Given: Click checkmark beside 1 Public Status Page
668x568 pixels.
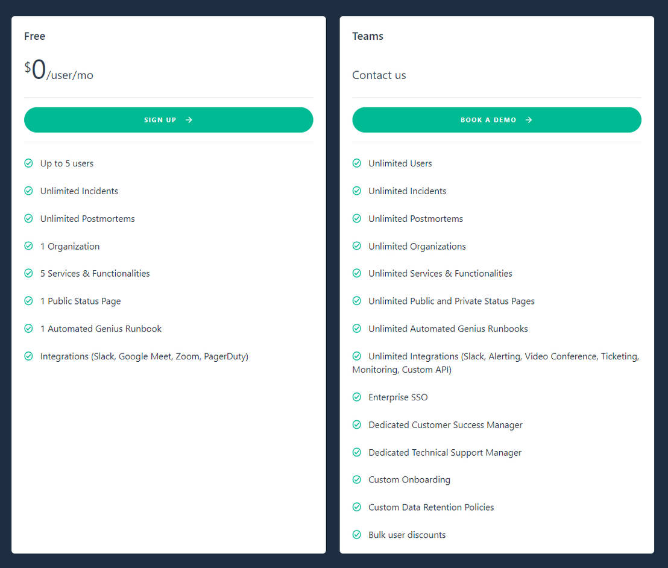Looking at the screenshot, I should (x=28, y=301).
